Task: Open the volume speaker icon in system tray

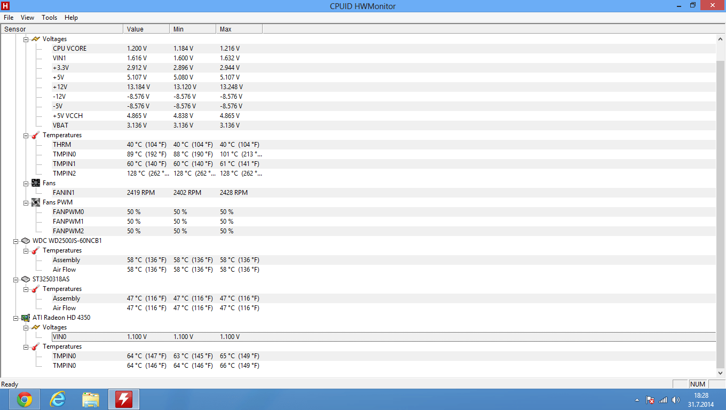Action: pyautogui.click(x=676, y=400)
